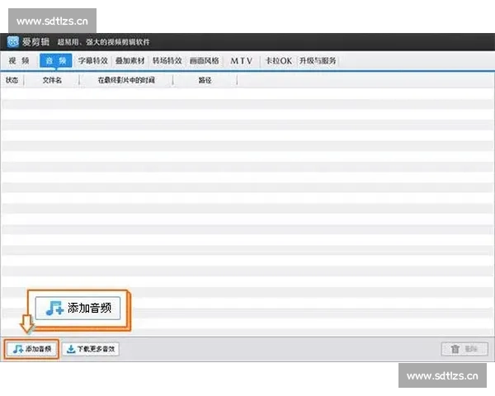Click the 下载更多音效 button
This screenshot has height=396, width=495.
pos(91,349)
